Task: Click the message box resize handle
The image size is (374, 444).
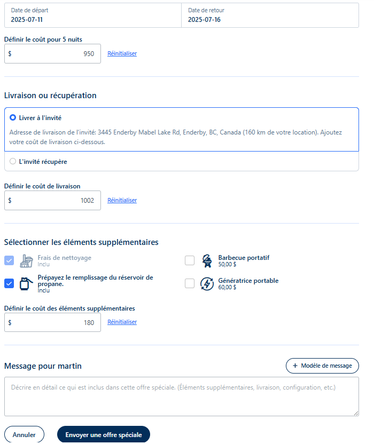Action: tap(356, 414)
